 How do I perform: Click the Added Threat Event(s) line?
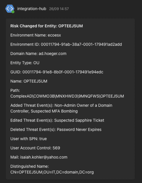[61, 108]
